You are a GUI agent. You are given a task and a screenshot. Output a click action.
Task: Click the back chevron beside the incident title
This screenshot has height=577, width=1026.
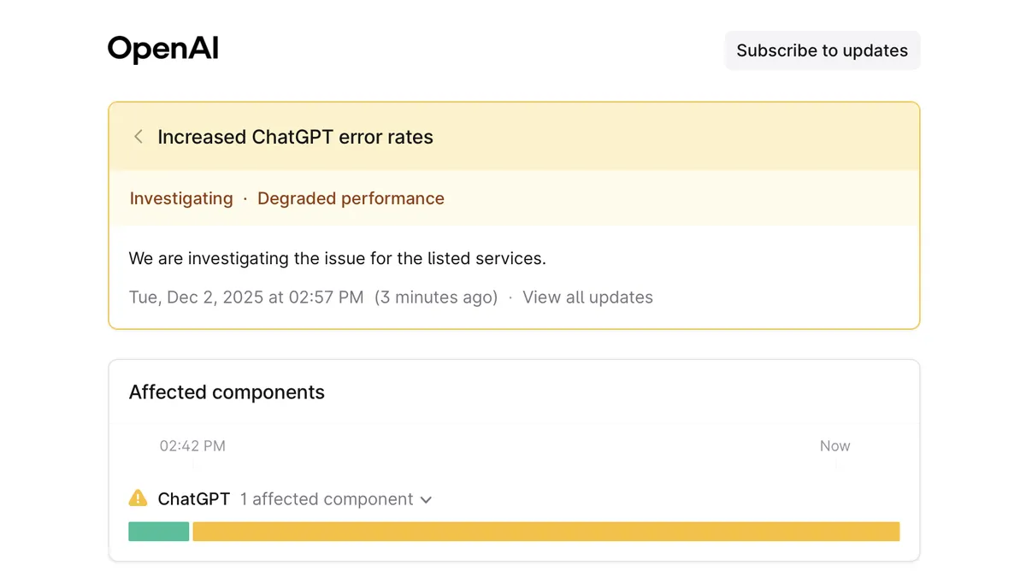138,136
